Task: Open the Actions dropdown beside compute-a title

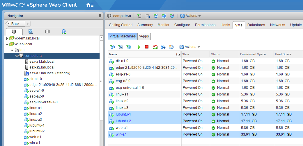Action: point(191,16)
